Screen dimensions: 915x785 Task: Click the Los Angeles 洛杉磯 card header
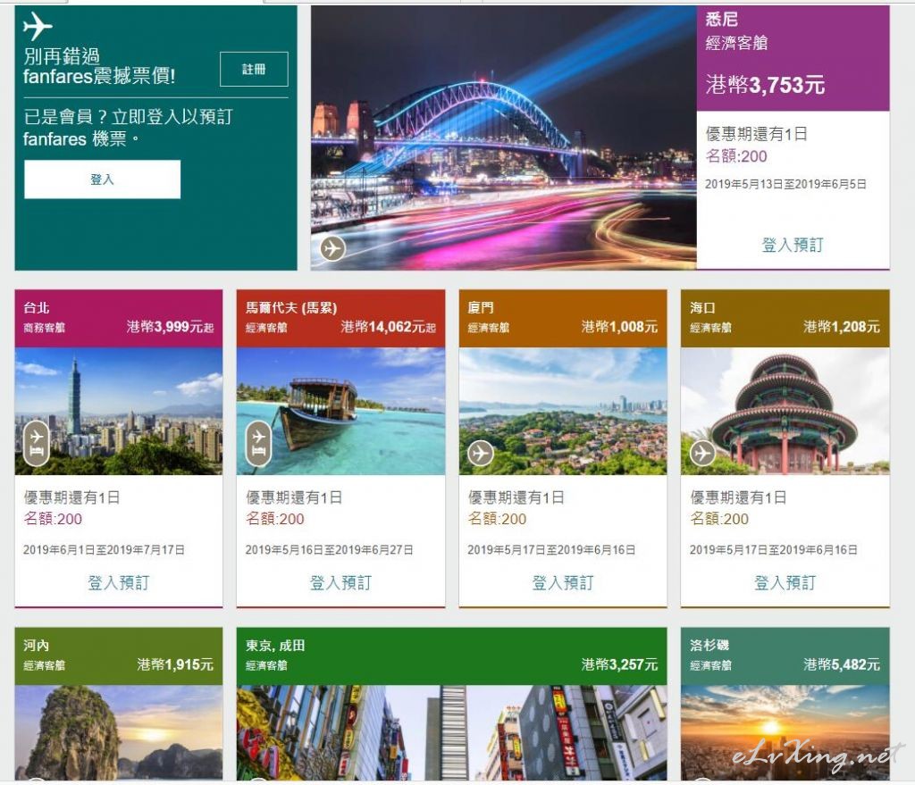pos(785,656)
